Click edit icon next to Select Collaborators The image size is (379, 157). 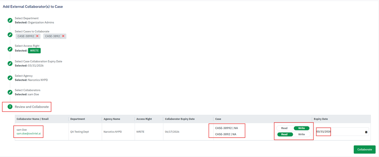[10, 92]
